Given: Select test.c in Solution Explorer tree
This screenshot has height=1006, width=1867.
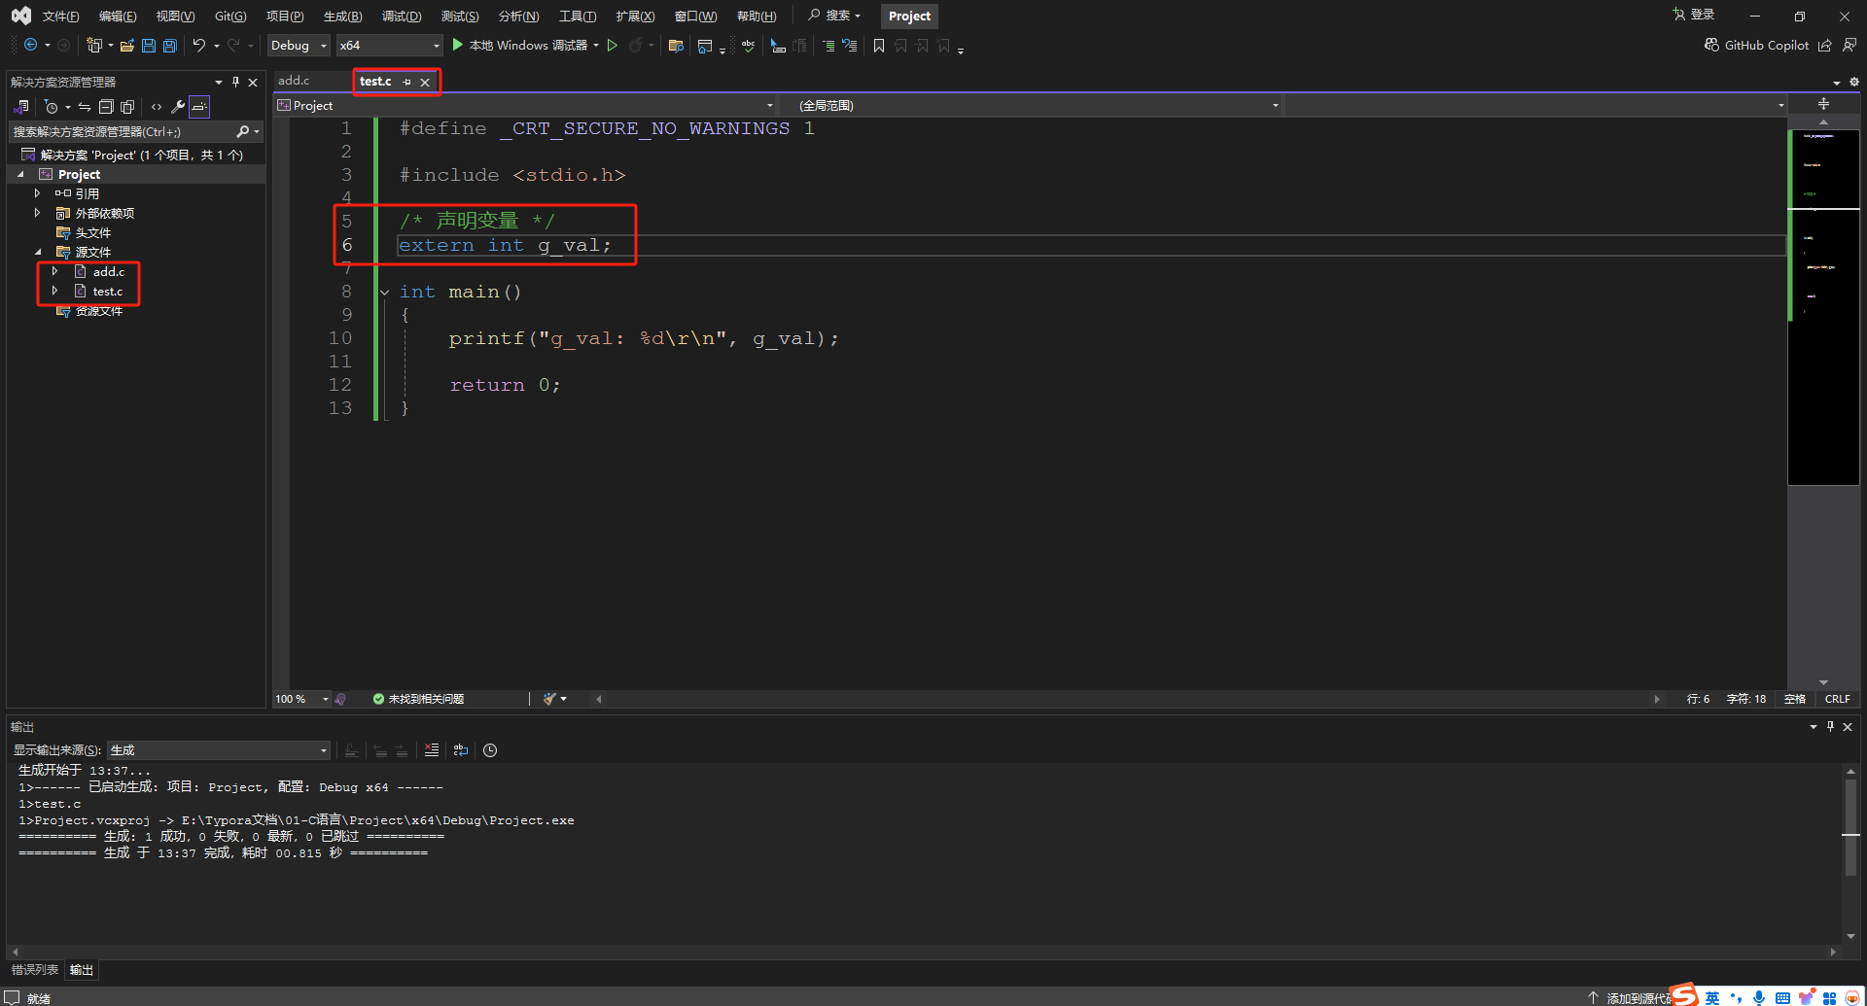Looking at the screenshot, I should pos(107,292).
